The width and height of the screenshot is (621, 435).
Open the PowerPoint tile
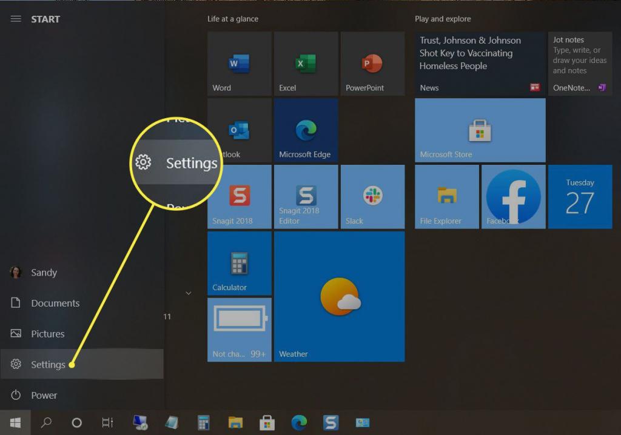click(372, 64)
